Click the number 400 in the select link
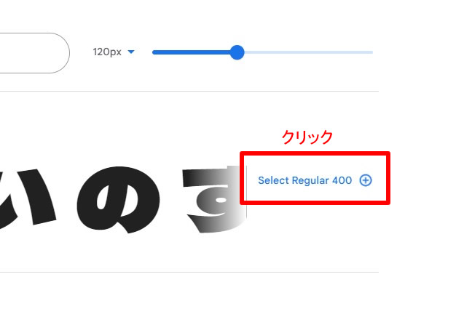464x314 pixels. [342, 180]
